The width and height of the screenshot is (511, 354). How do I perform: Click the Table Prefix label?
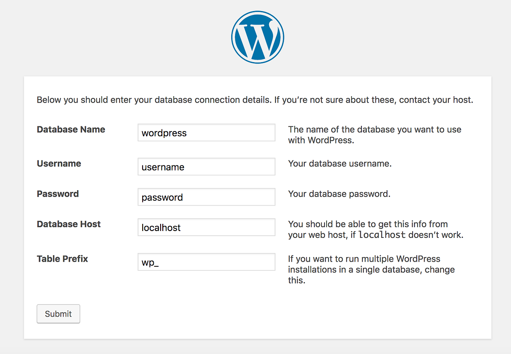point(62,258)
